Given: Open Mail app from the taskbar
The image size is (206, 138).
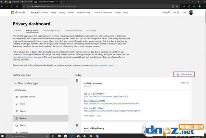Looking at the screenshot, I should coord(78,136).
